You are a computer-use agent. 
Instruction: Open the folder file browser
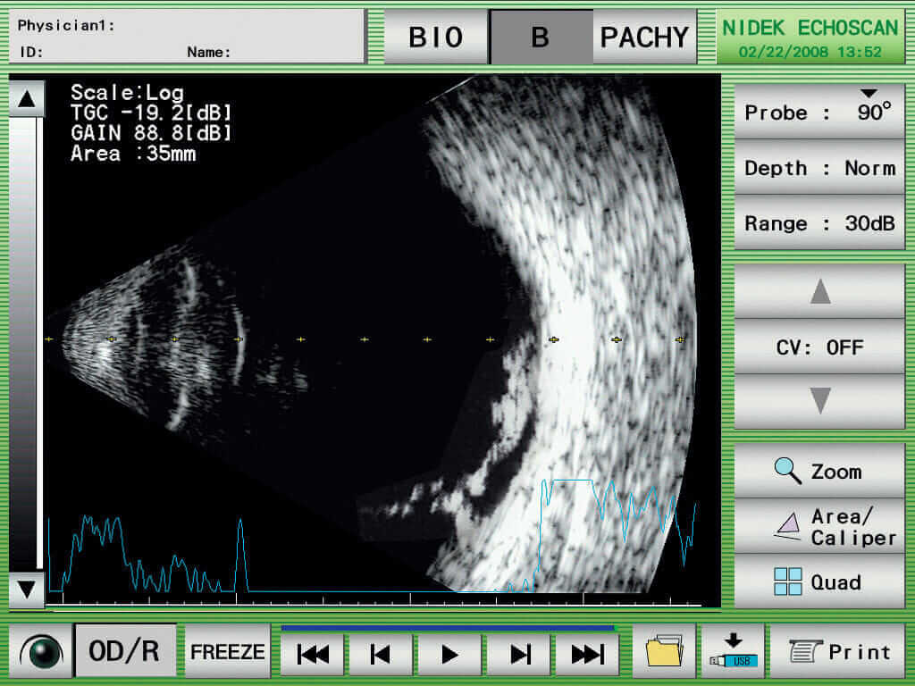[664, 653]
